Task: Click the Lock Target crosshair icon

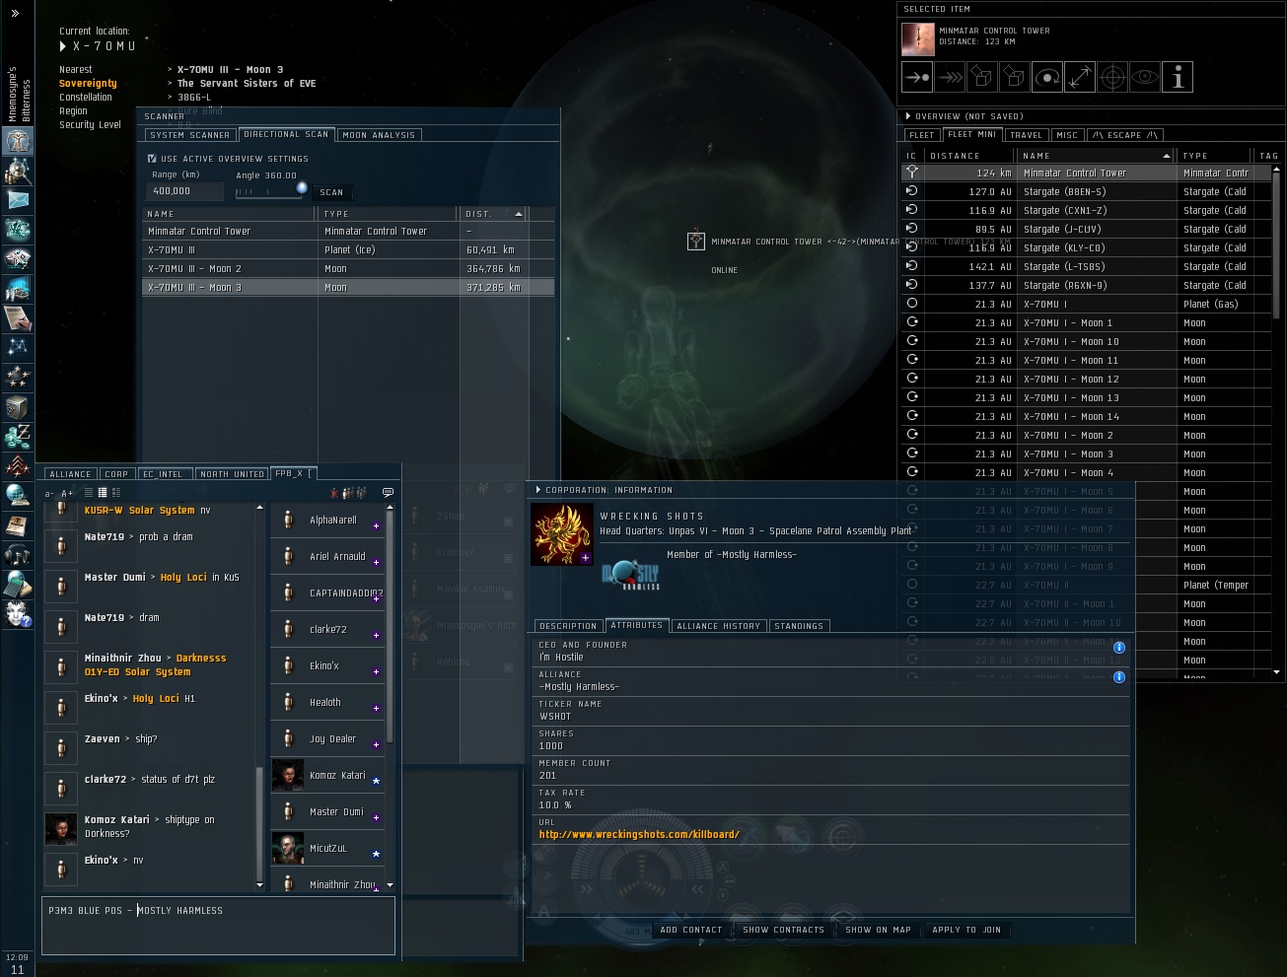Action: (1112, 77)
